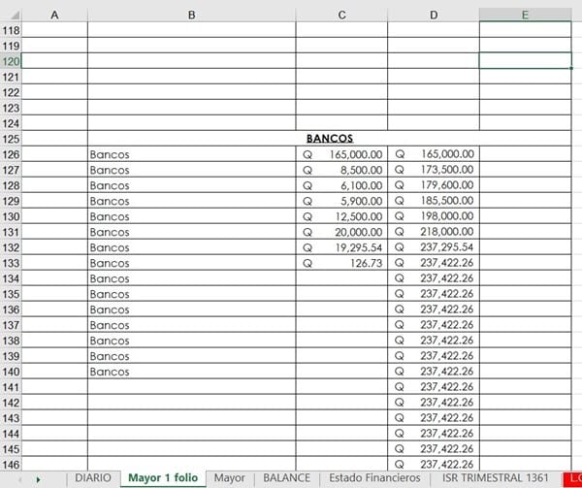Open the BALANCE sheet tab
Viewport: 582px width, 488px height.
[286, 477]
